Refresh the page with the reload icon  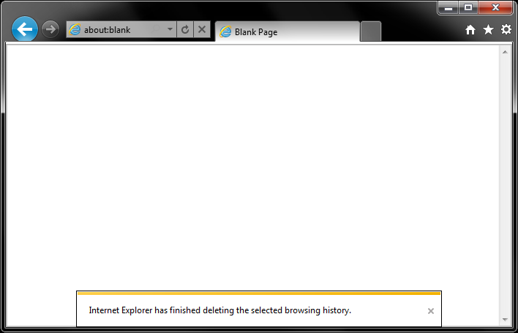tap(185, 30)
